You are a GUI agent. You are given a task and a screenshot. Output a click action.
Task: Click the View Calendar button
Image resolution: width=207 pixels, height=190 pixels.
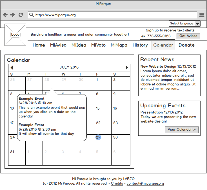point(182,130)
